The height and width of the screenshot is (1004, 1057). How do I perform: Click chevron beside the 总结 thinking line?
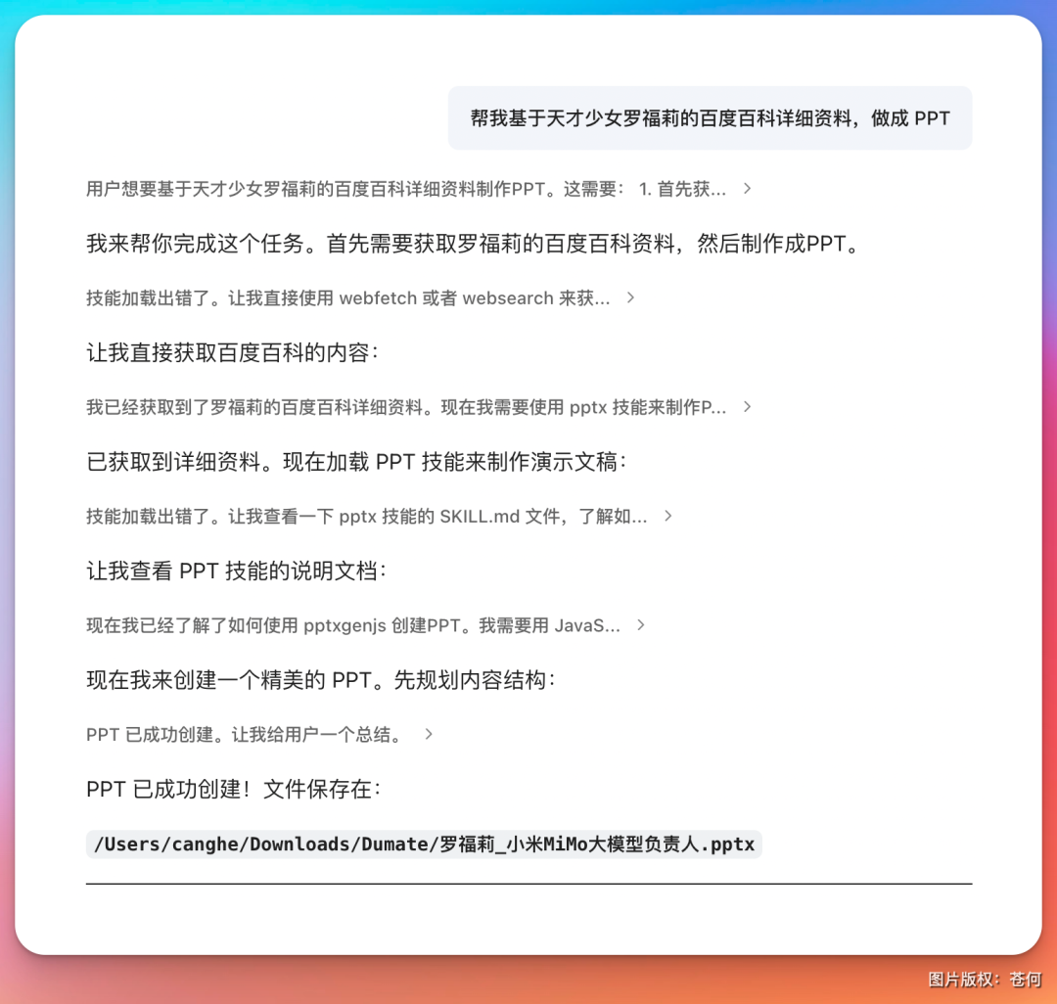[427, 734]
